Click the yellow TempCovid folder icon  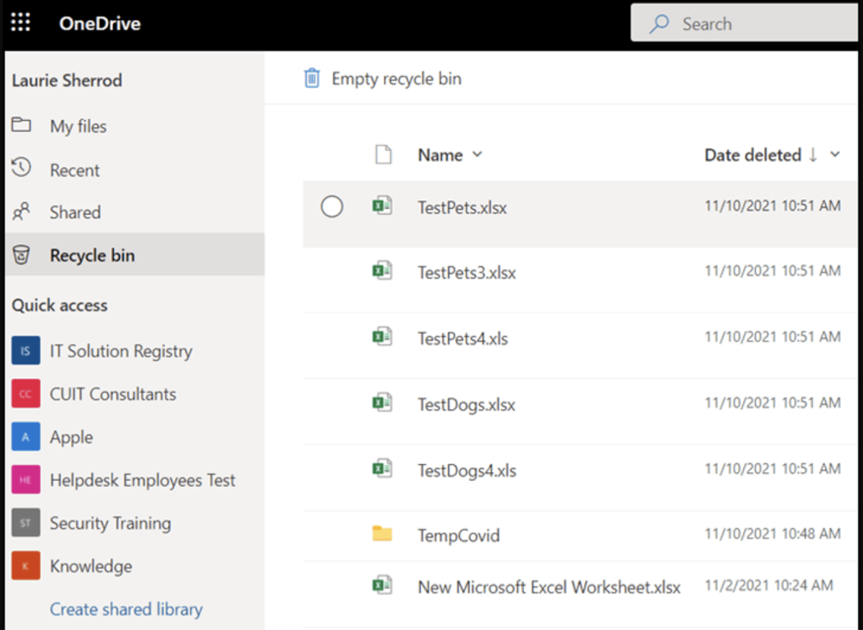(x=384, y=535)
